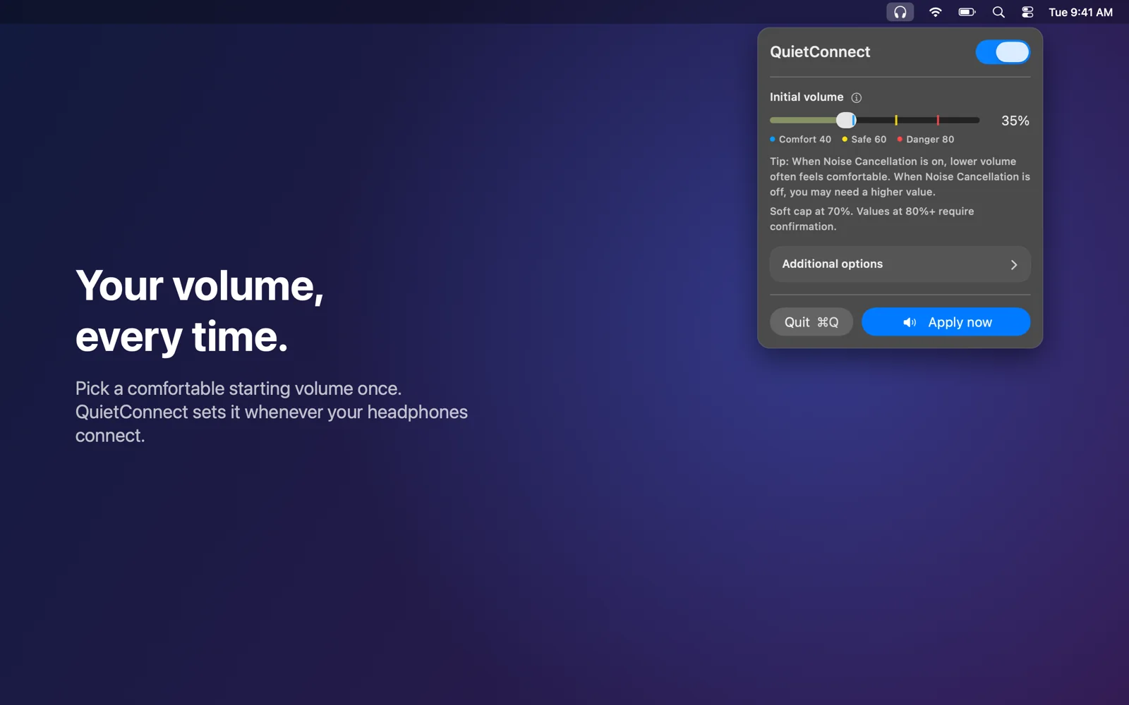The image size is (1129, 705).
Task: Click the Soft cap at 70% note
Action: pos(872,219)
